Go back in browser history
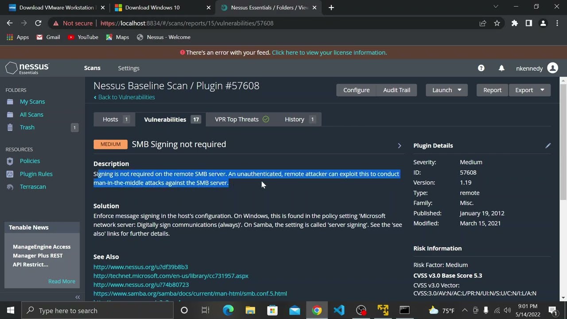The width and height of the screenshot is (567, 319). tap(10, 23)
